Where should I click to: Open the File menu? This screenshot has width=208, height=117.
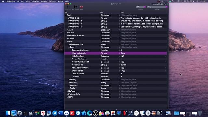tap(18, 1)
